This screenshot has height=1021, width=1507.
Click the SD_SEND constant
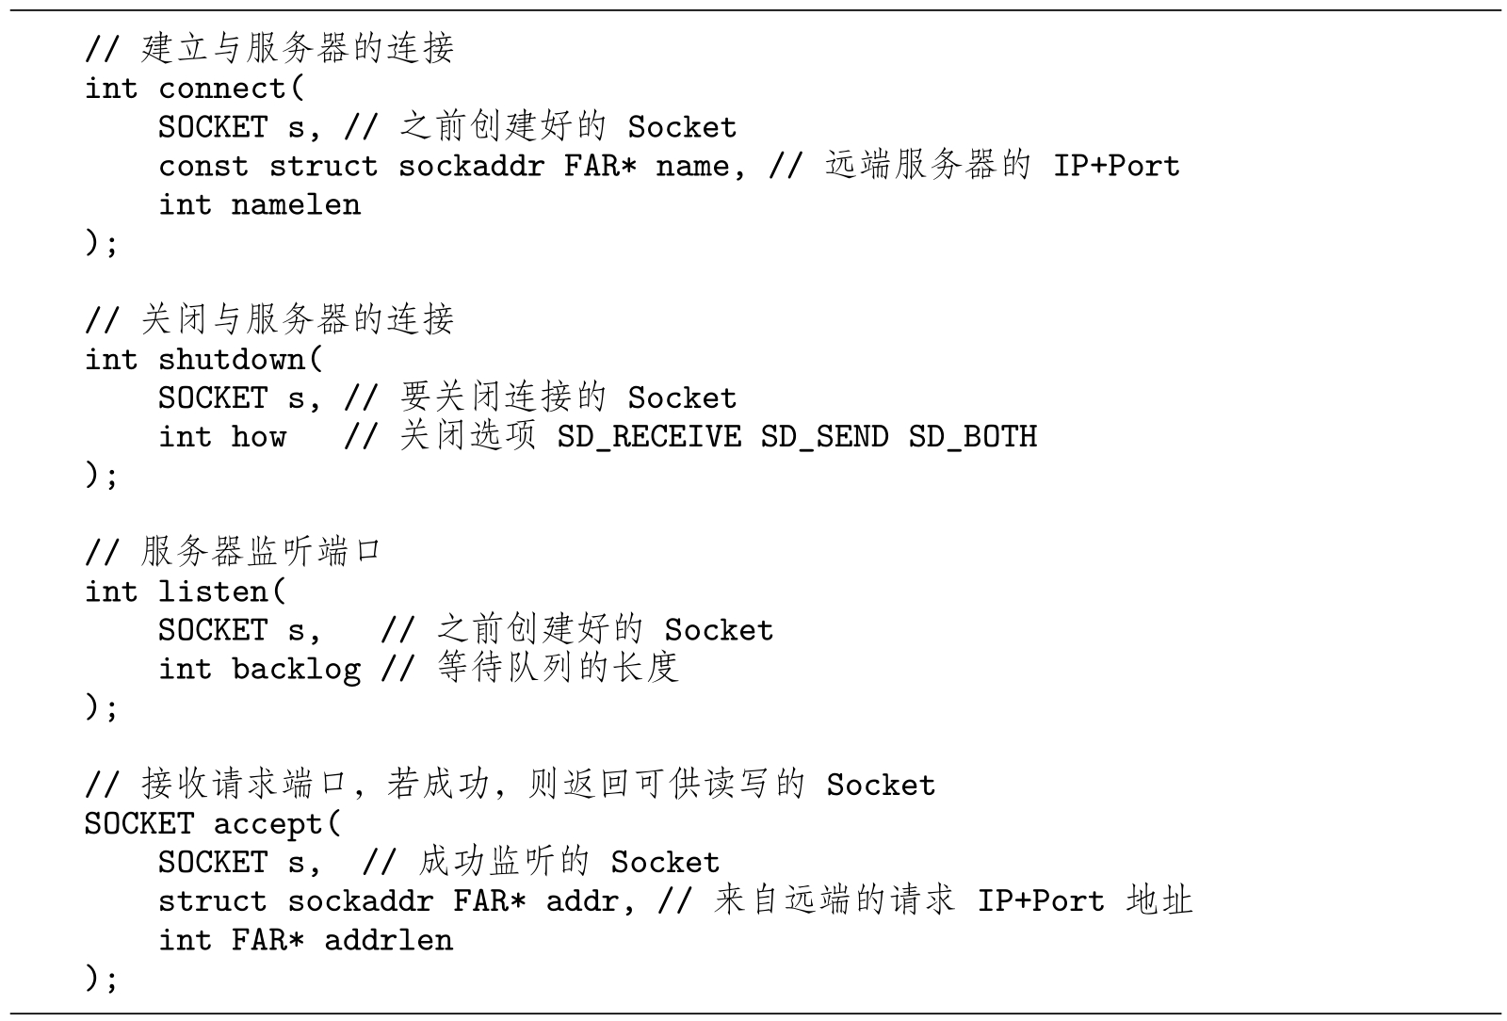tap(824, 437)
